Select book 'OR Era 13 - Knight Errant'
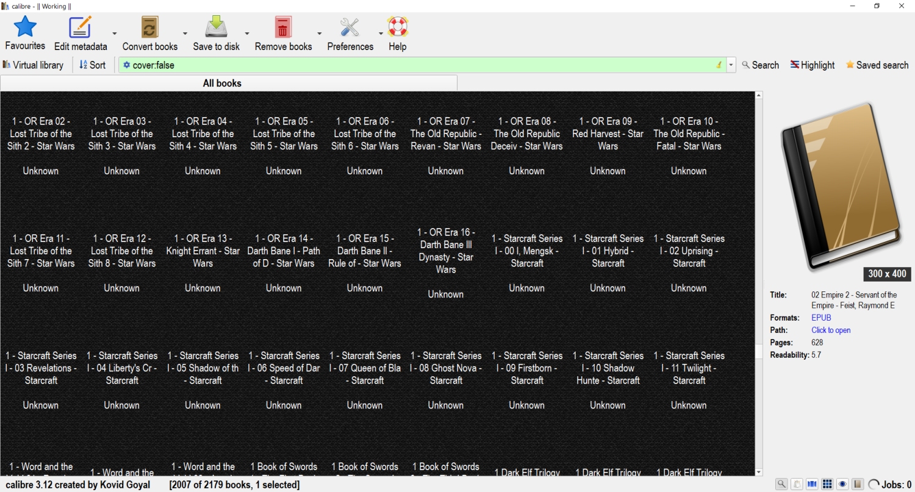The height and width of the screenshot is (492, 915). (x=203, y=263)
